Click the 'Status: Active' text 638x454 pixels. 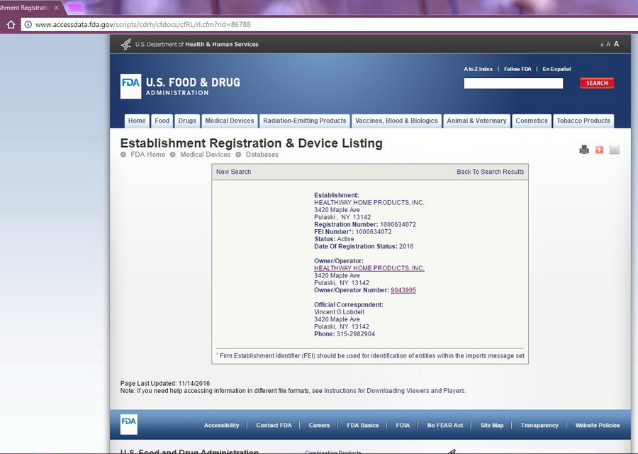[x=334, y=240]
